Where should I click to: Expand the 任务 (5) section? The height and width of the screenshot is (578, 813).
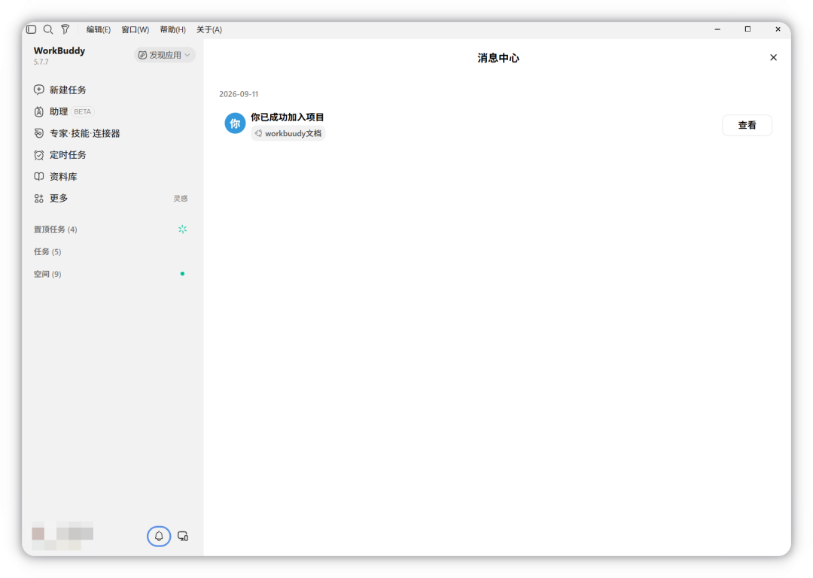(47, 251)
